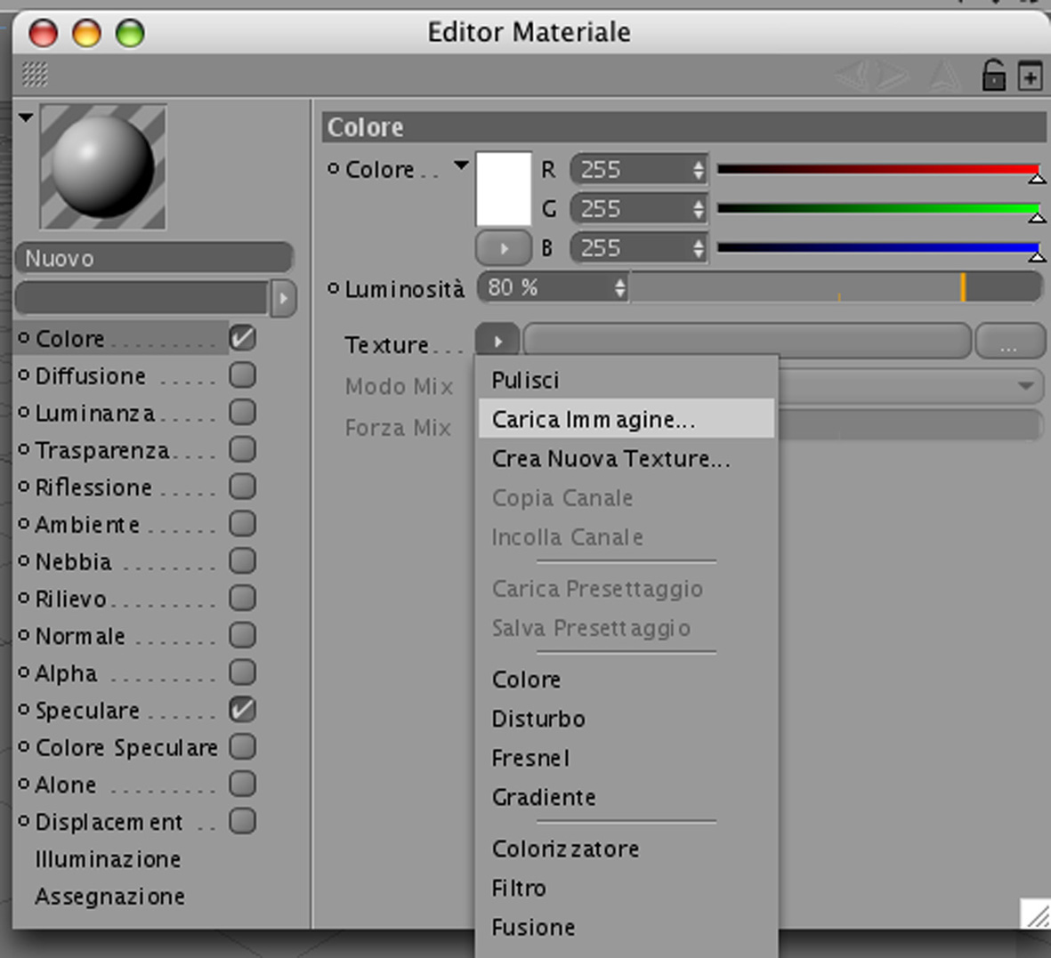Click the Nuovo material name field
This screenshot has height=958, width=1051.
click(x=154, y=258)
